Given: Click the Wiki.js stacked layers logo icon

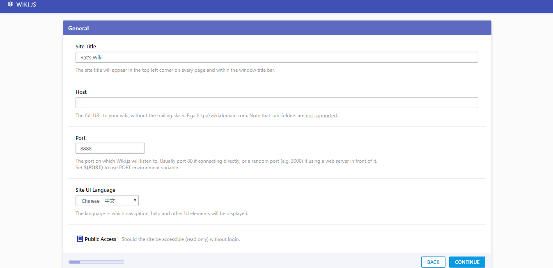Looking at the screenshot, I should pos(10,5).
